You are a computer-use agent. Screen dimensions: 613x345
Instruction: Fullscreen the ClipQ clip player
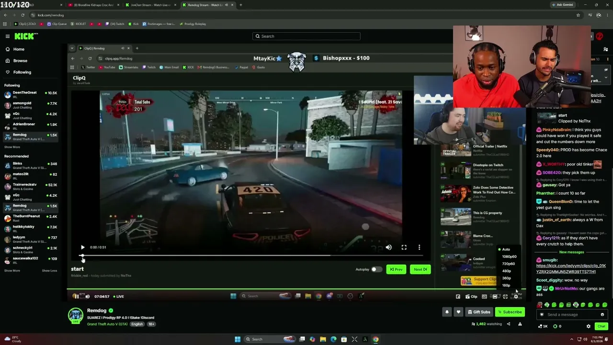pyautogui.click(x=404, y=247)
